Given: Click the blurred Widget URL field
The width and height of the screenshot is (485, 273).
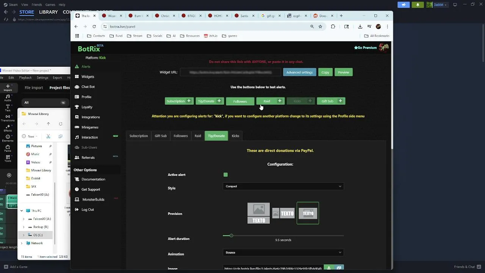Looking at the screenshot, I should click(230, 72).
